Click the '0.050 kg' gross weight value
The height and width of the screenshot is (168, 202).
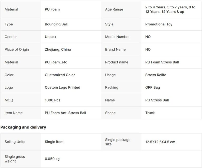pyautogui.click(x=52, y=159)
